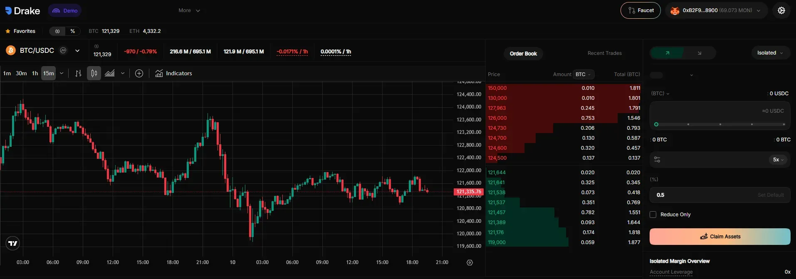Tick the Reduce Only checkbox
This screenshot has width=796, height=279.
pyautogui.click(x=653, y=215)
